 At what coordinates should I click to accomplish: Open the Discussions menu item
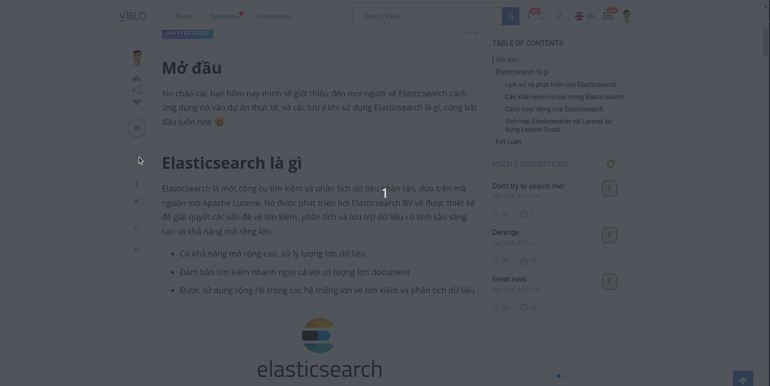pyautogui.click(x=274, y=16)
